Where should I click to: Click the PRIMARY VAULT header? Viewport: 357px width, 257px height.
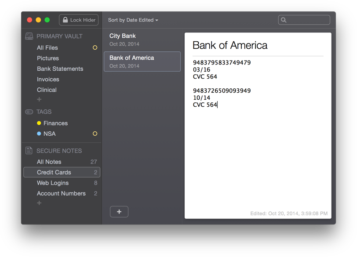59,36
